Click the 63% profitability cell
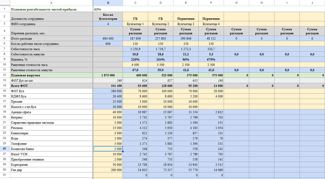The width and height of the screenshot is (325, 179). (x=108, y=9)
